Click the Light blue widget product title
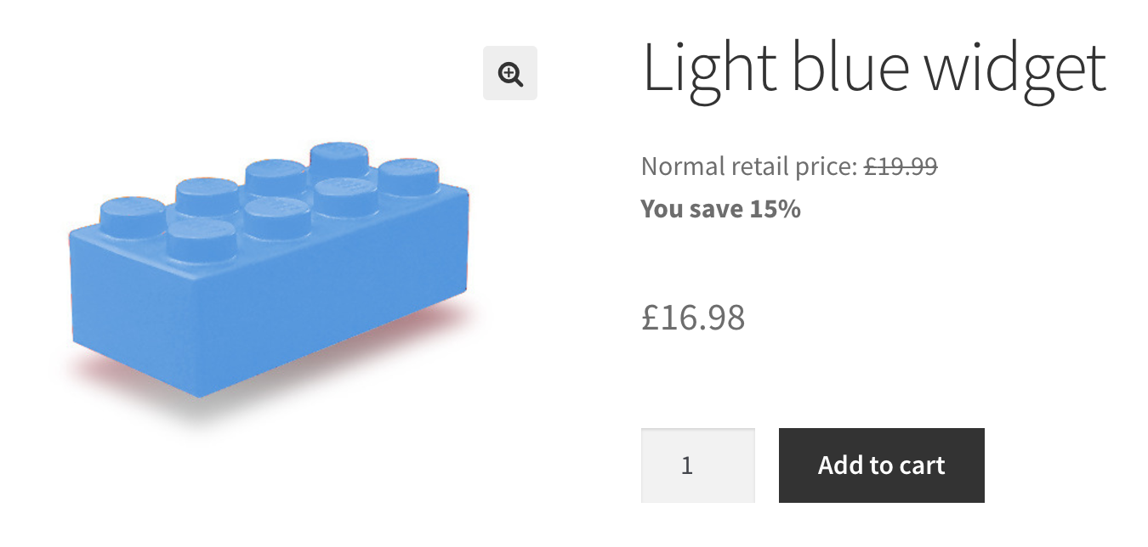1148x547 pixels. pos(873,68)
